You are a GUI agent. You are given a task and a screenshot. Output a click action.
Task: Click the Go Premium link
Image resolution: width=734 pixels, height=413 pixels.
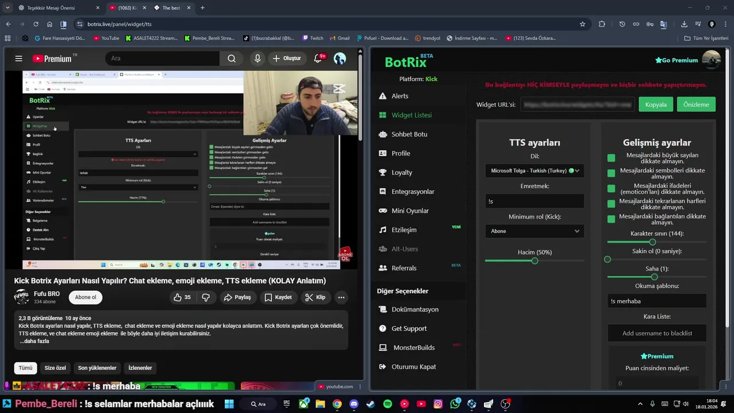click(x=676, y=60)
